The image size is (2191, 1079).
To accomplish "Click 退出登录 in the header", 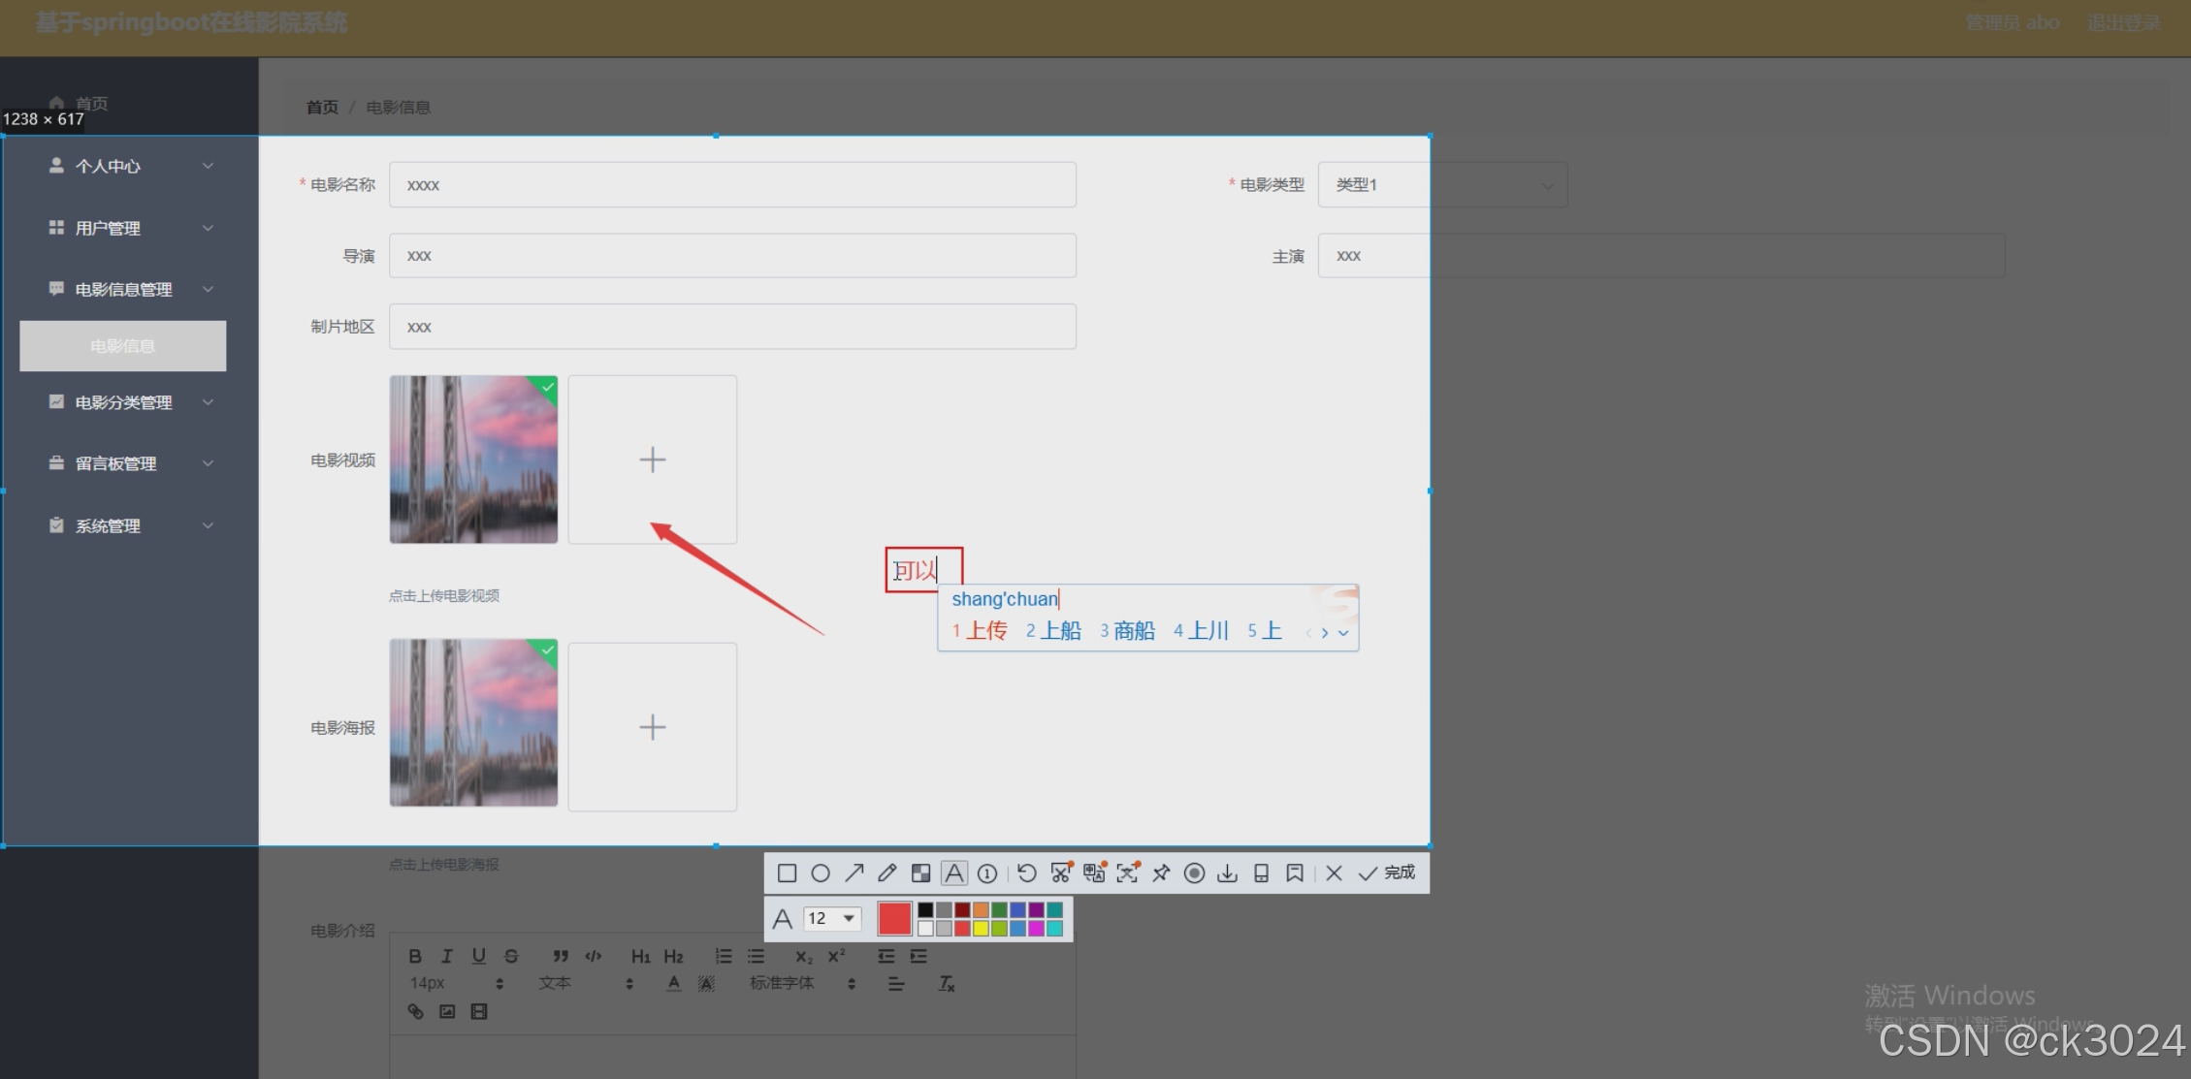I will [2124, 22].
